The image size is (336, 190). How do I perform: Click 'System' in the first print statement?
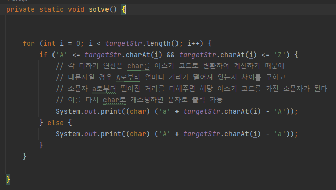[68, 112]
